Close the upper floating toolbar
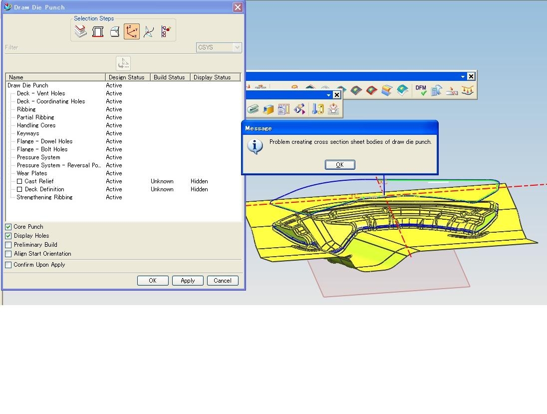The image size is (547, 414). pyautogui.click(x=471, y=76)
